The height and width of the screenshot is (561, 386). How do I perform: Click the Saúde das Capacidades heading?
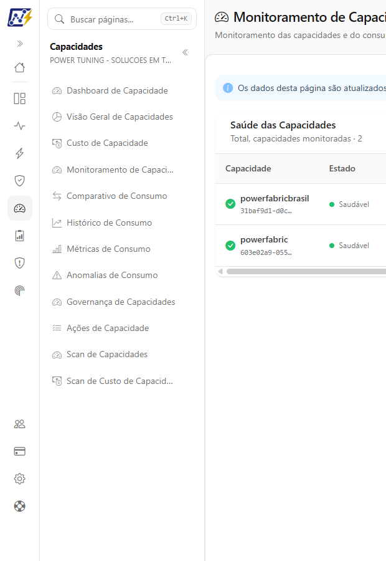coord(283,125)
